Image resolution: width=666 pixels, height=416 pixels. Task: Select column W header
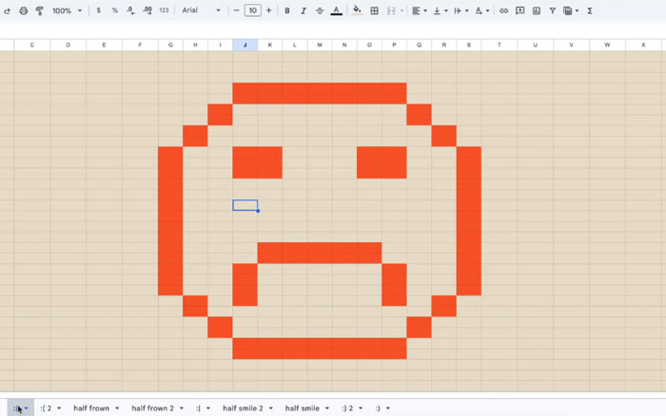coord(607,45)
